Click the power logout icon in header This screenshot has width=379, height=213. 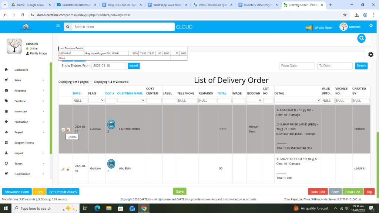371,26
